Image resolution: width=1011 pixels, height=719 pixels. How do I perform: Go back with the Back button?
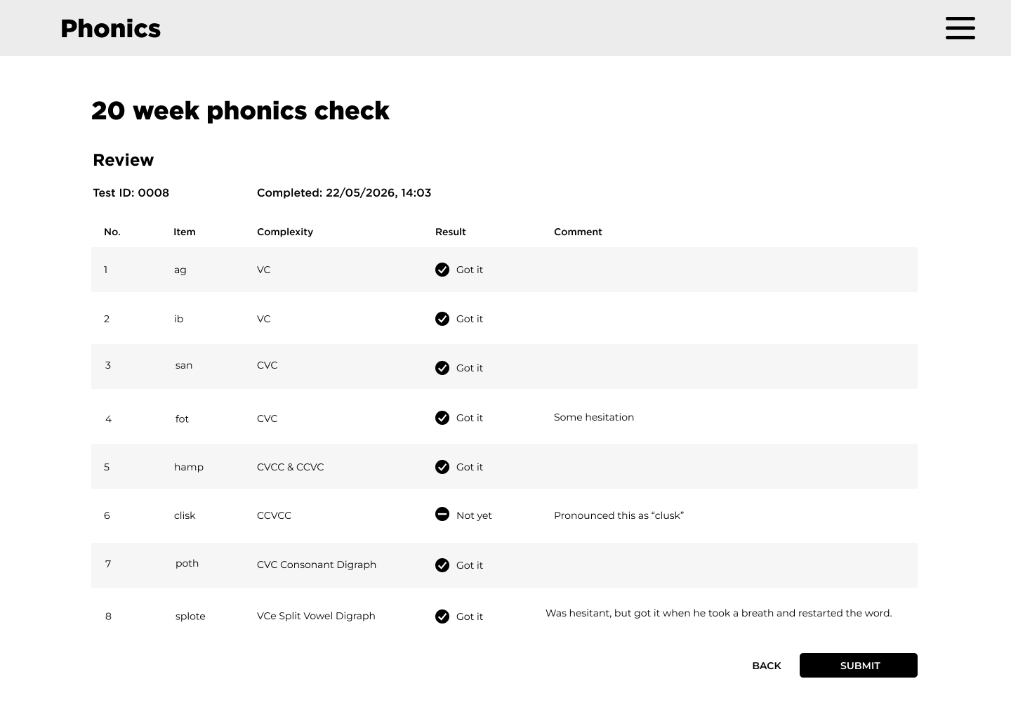[x=766, y=666]
